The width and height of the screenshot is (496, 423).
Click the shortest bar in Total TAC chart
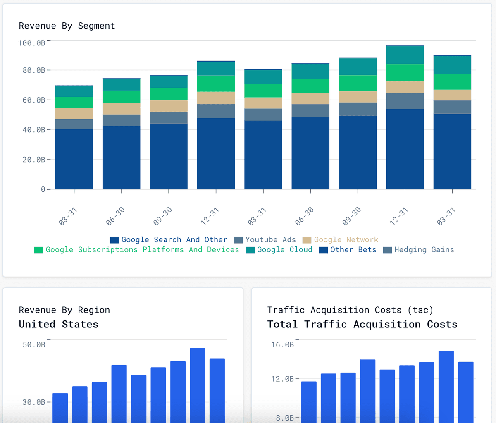pos(309,402)
